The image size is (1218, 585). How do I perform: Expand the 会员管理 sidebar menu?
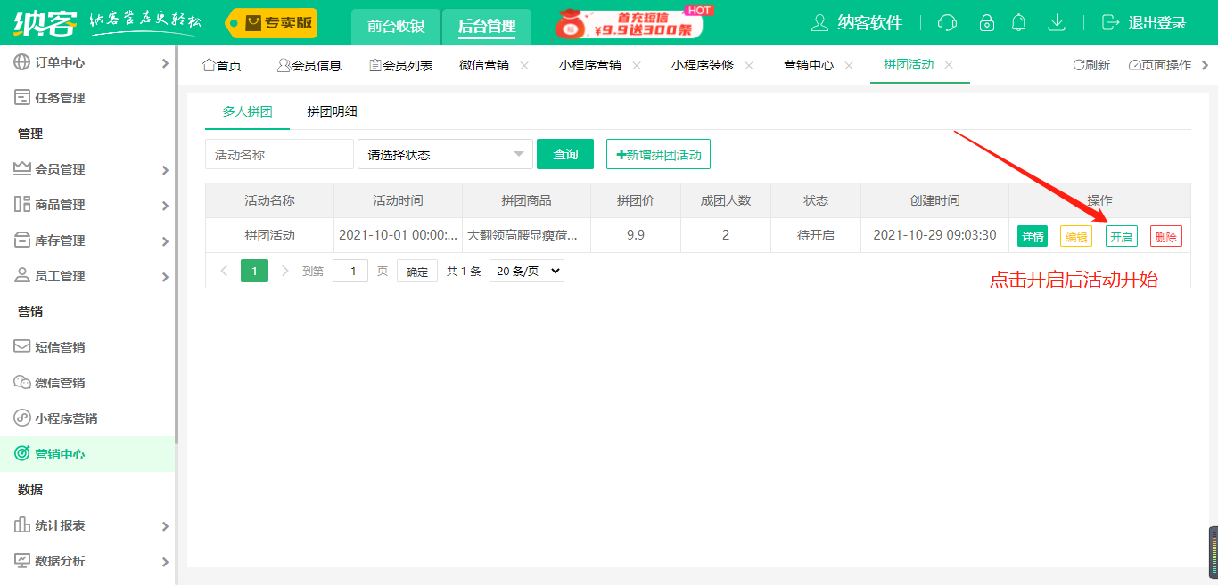[x=89, y=169]
